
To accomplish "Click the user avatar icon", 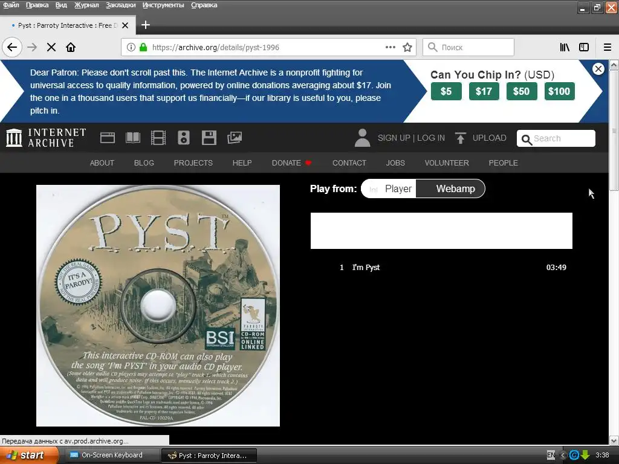I will point(362,138).
